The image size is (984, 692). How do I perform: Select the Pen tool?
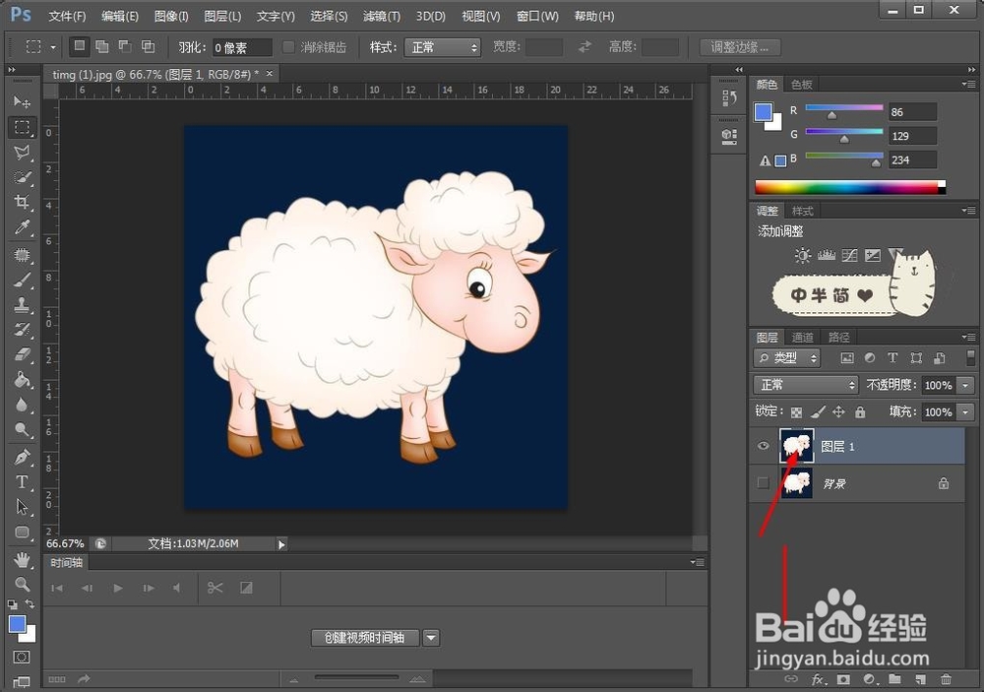(22, 457)
